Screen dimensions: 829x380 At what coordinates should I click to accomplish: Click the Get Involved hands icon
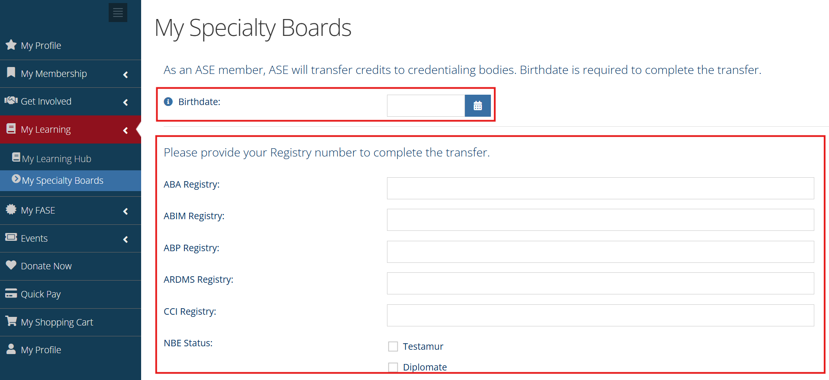pos(11,101)
